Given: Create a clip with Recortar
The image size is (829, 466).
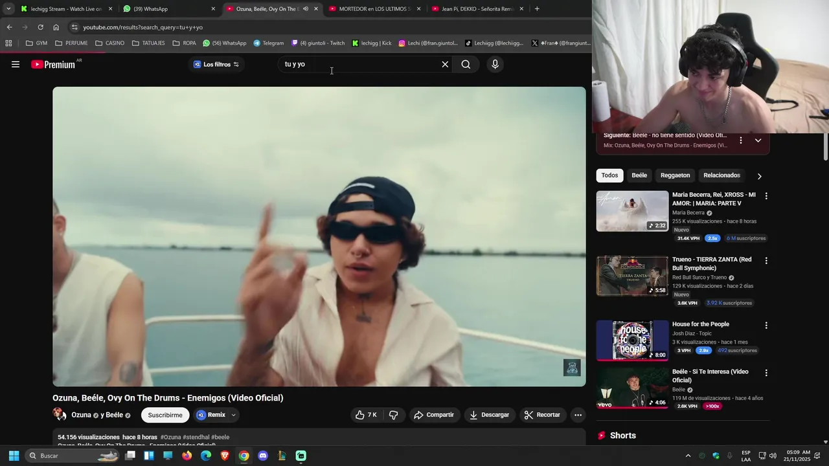Looking at the screenshot, I should point(542,415).
